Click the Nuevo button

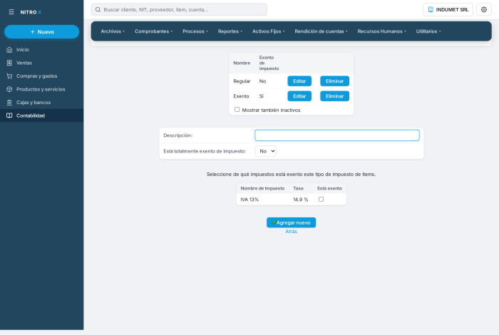click(41, 32)
